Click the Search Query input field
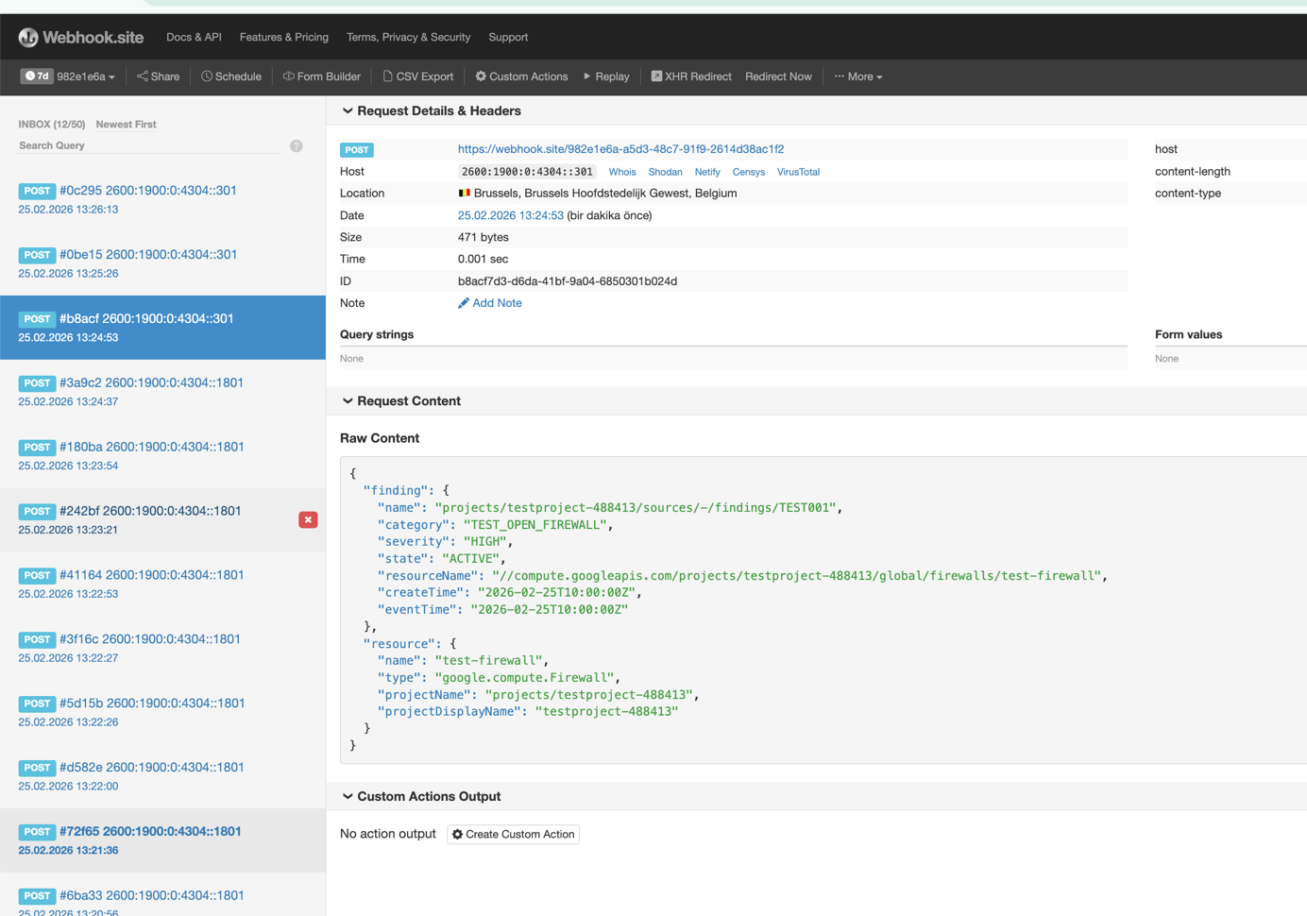 151,146
